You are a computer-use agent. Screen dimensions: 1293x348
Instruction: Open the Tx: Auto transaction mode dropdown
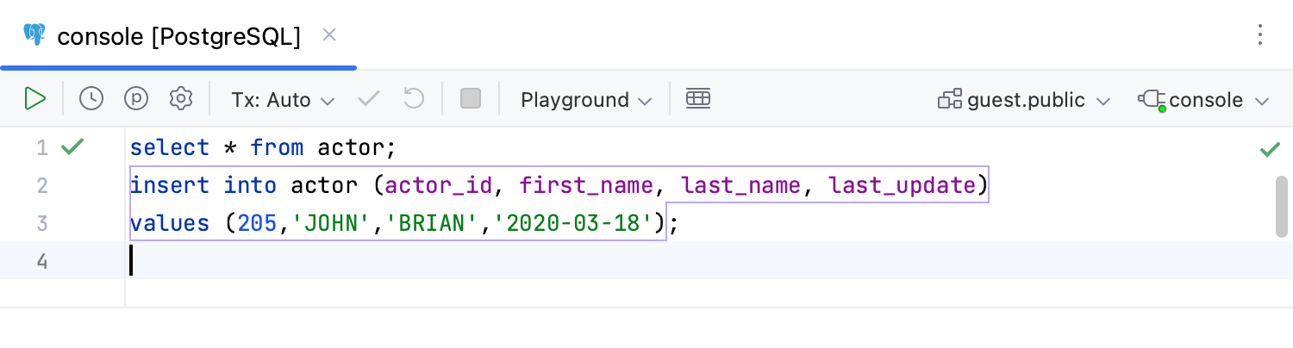282,100
